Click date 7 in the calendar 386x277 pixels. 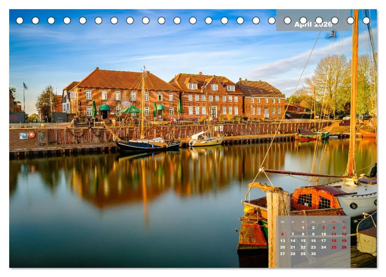tap(293, 234)
